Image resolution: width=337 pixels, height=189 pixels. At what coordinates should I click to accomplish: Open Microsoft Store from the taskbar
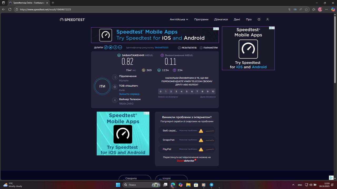click(196, 185)
